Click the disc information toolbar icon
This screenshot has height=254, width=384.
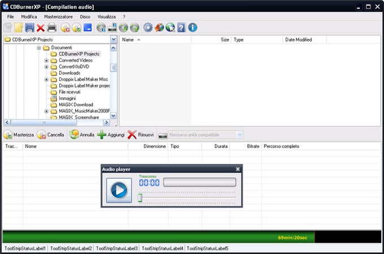point(101,28)
